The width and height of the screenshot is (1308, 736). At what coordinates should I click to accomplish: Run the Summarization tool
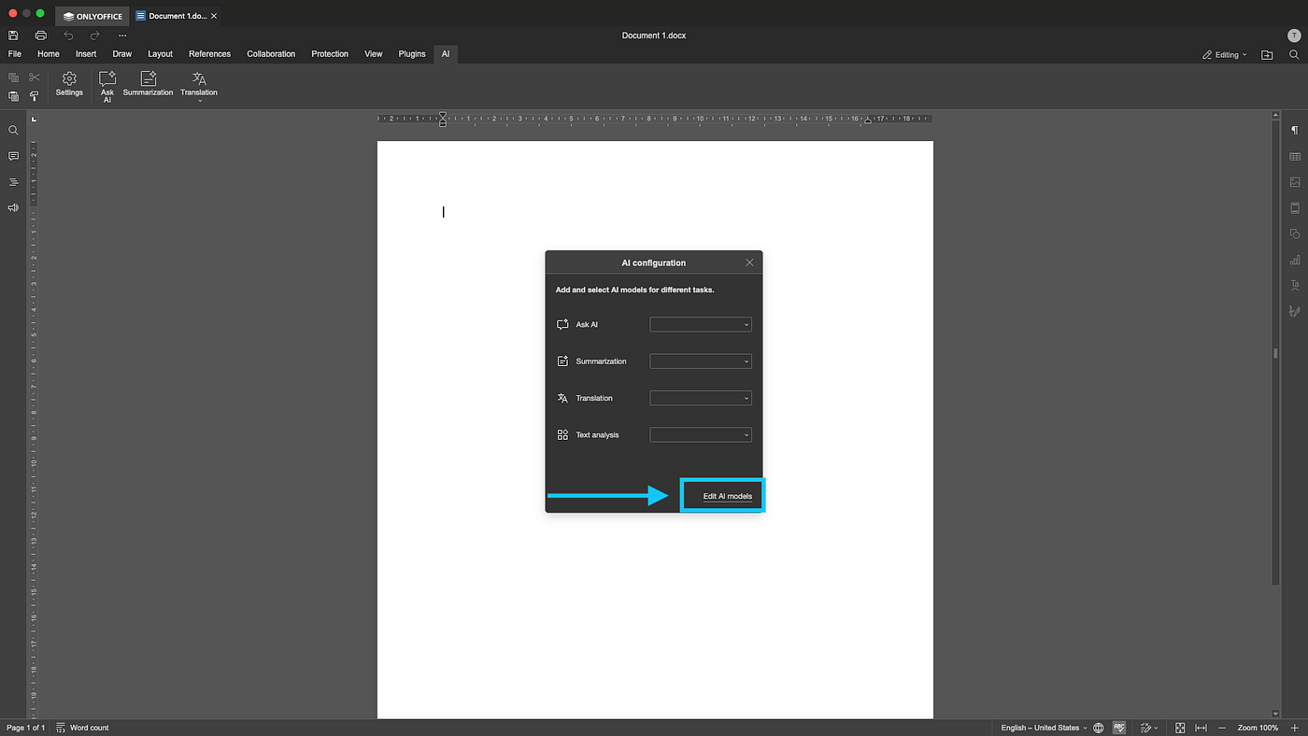(148, 84)
